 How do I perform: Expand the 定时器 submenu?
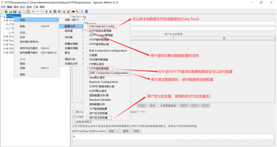71,37
